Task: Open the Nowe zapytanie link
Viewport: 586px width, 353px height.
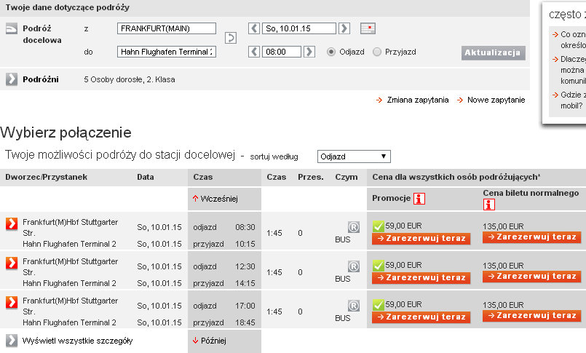Action: [496, 100]
